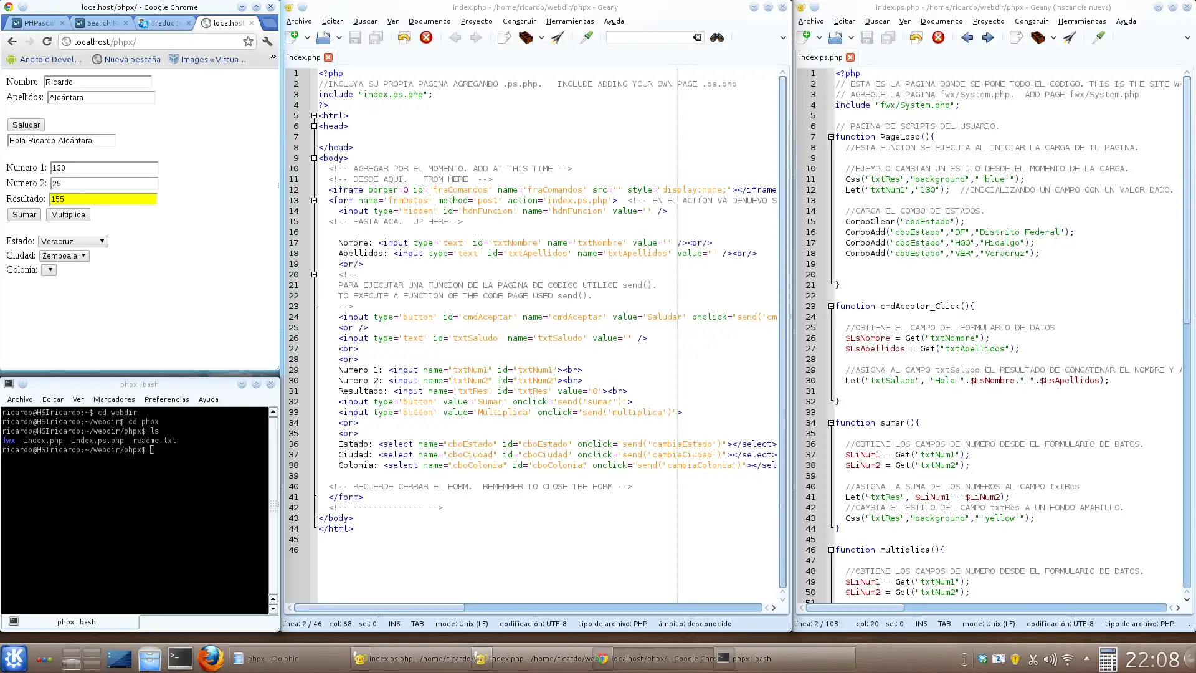The width and height of the screenshot is (1196, 673).
Task: Open Marcadores menu in the terminal window
Action: [x=113, y=399]
